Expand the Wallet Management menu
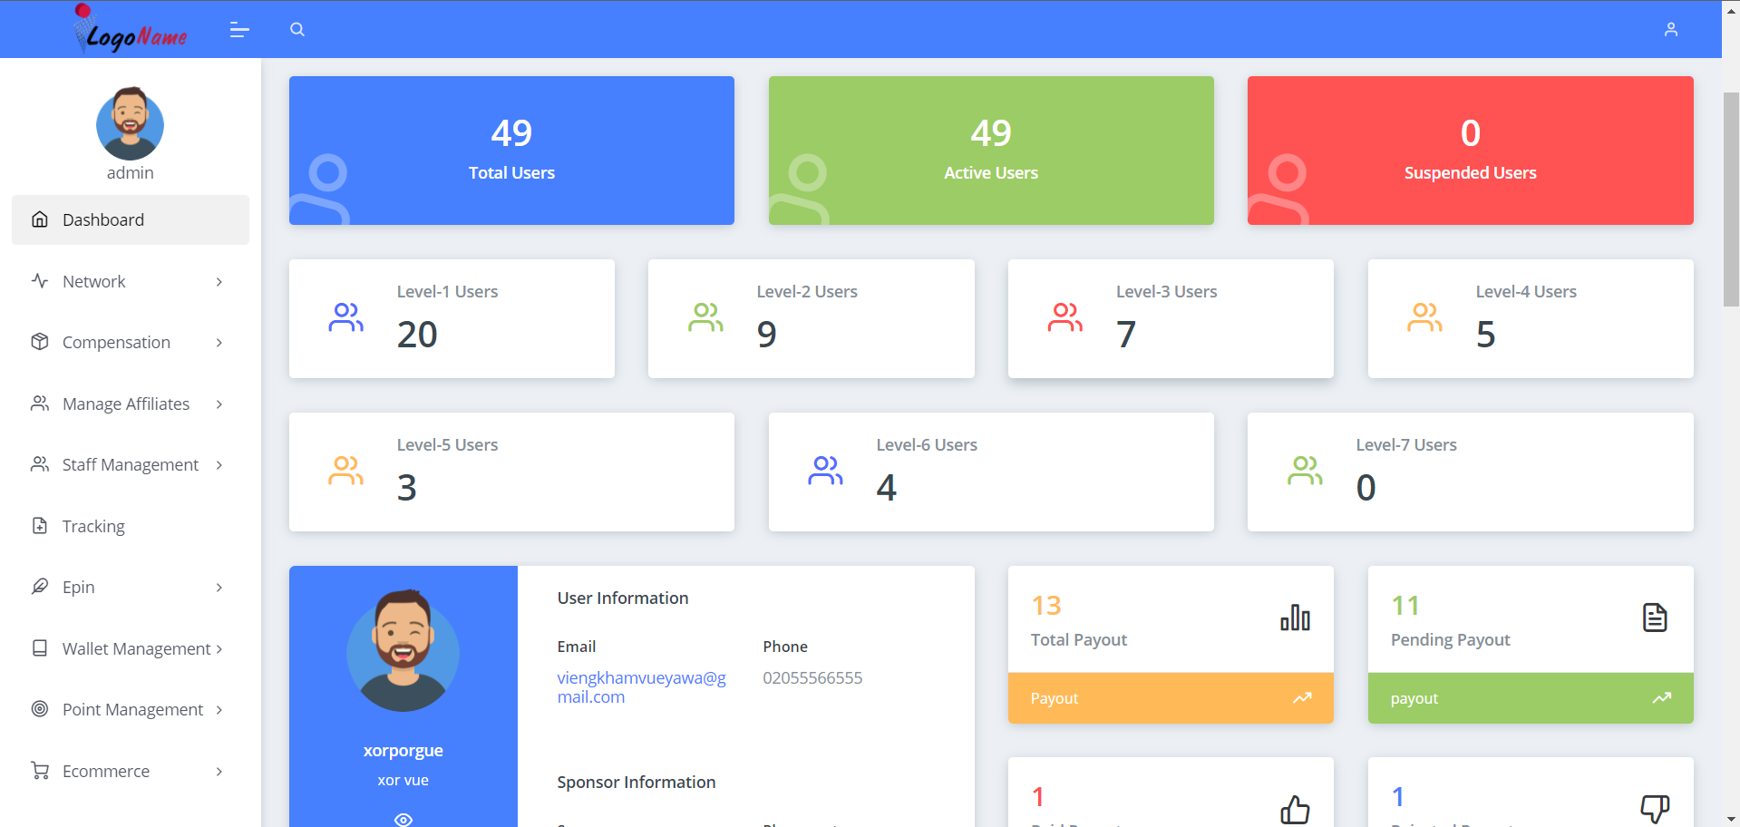 point(137,647)
